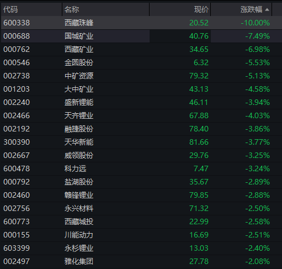Click the -2.58% change value
282x269 pixels.
pyautogui.click(x=258, y=221)
